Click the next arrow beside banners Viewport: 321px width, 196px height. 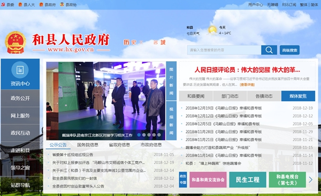point(310,179)
